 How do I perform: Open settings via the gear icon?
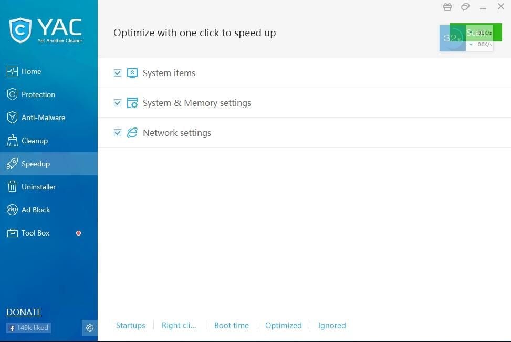click(x=90, y=328)
